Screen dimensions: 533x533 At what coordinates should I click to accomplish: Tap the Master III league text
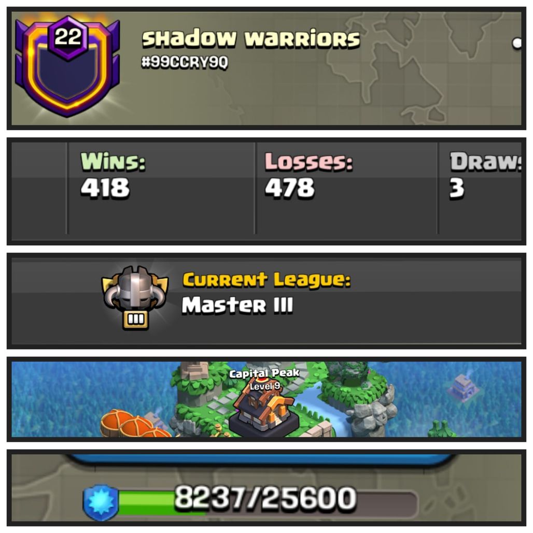click(237, 305)
